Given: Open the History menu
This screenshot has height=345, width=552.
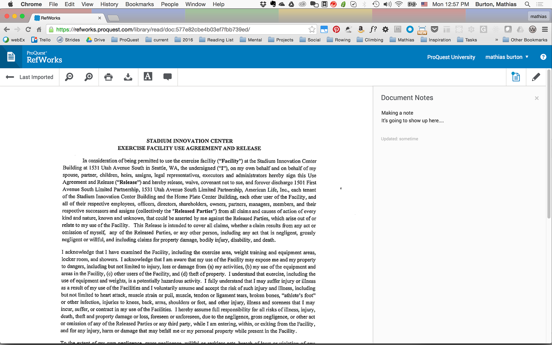Looking at the screenshot, I should tap(109, 4).
